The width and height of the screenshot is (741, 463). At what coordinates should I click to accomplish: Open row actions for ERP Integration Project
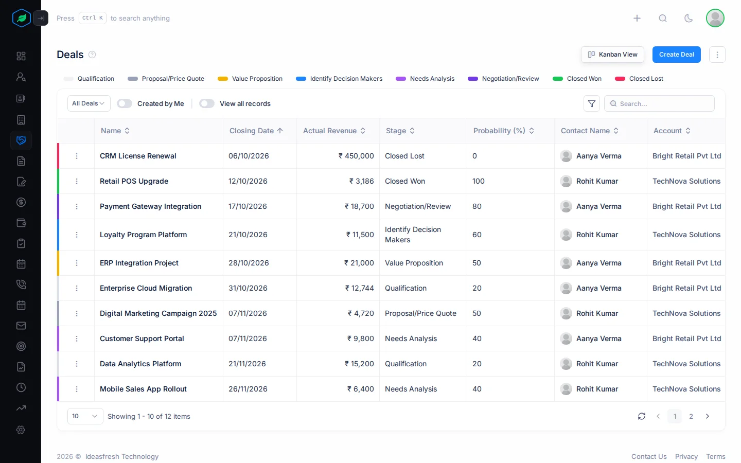pyautogui.click(x=77, y=263)
